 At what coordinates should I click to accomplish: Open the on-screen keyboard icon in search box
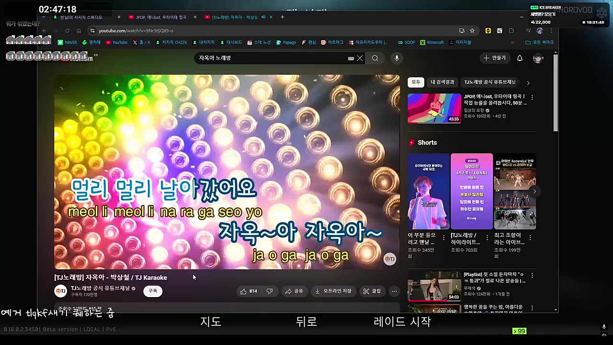(351, 58)
